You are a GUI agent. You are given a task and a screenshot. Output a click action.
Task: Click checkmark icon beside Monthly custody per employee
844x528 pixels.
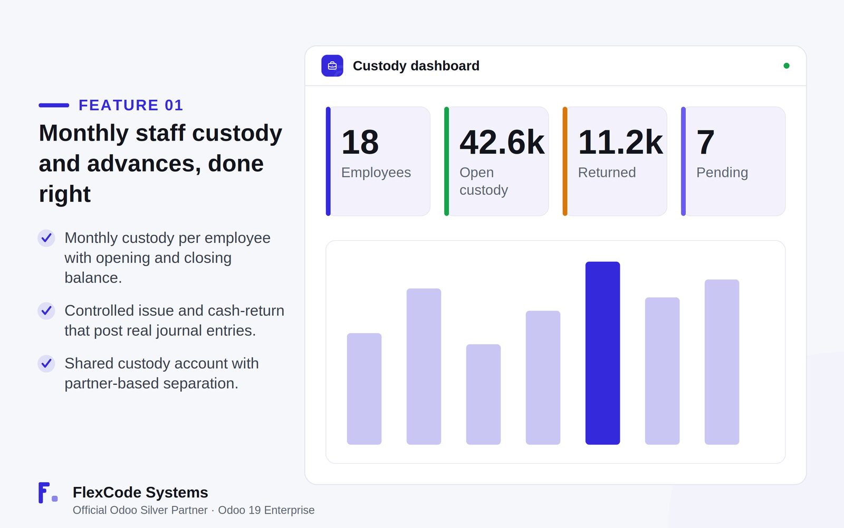pos(46,238)
